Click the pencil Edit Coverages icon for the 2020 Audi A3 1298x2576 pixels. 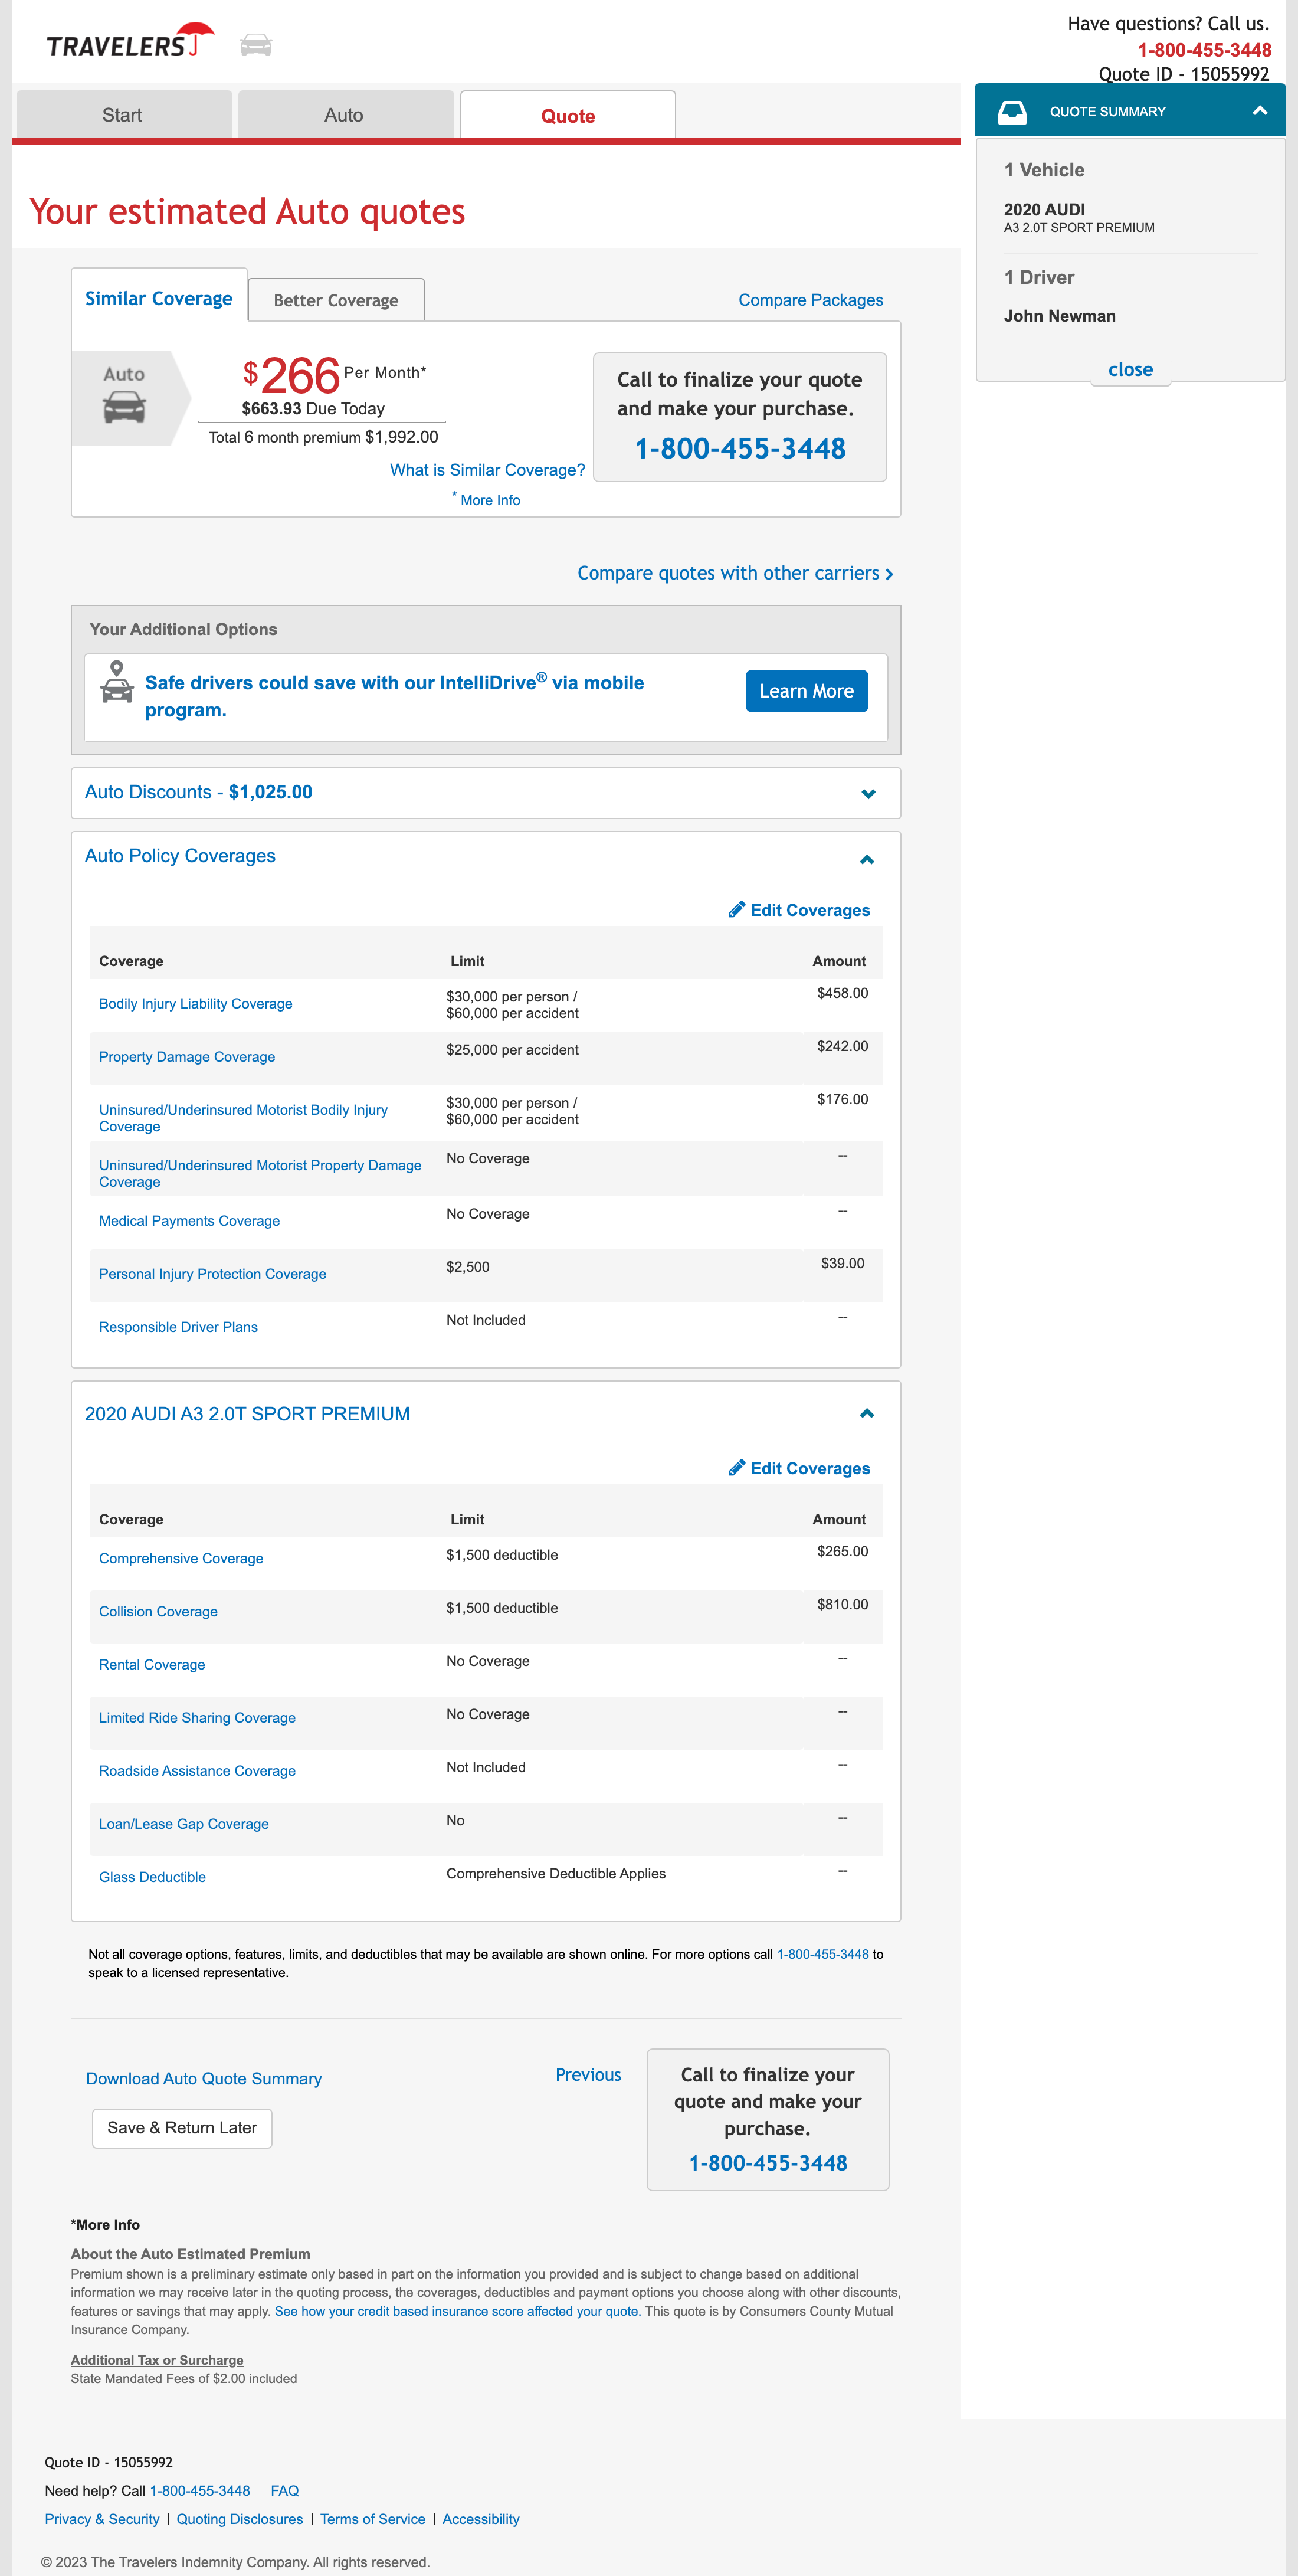pos(738,1468)
